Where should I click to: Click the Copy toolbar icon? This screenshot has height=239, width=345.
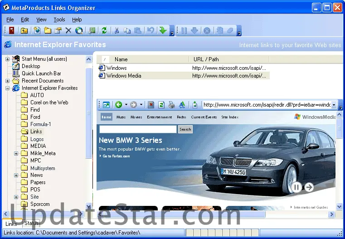[x=127, y=30]
